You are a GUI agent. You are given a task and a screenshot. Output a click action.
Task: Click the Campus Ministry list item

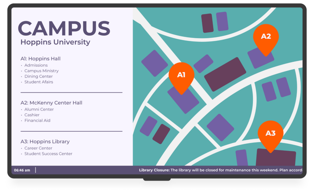pos(41,71)
